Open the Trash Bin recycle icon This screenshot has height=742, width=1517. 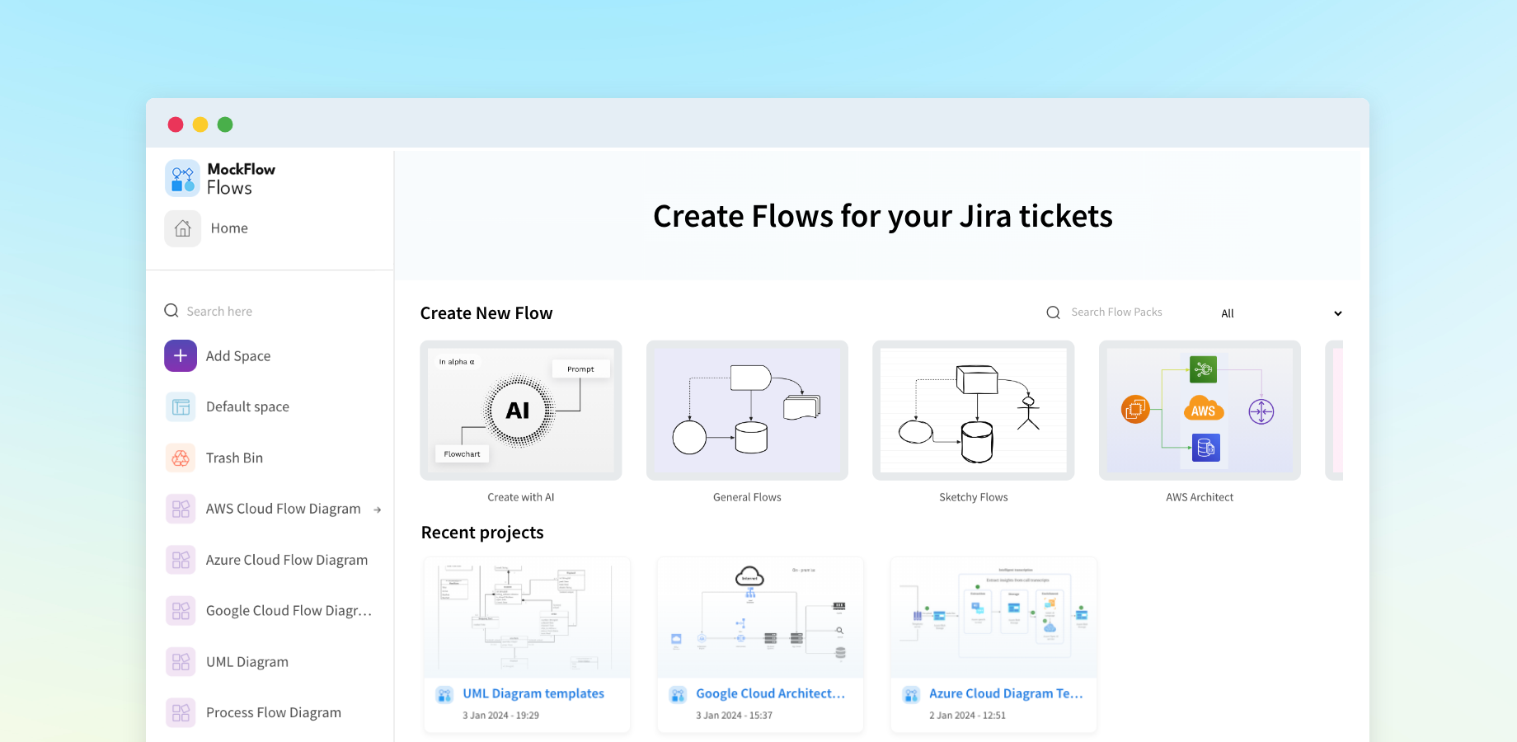(181, 458)
